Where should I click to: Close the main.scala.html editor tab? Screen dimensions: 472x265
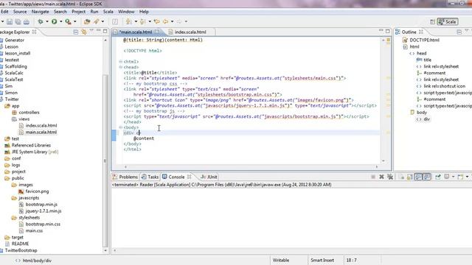point(157,32)
